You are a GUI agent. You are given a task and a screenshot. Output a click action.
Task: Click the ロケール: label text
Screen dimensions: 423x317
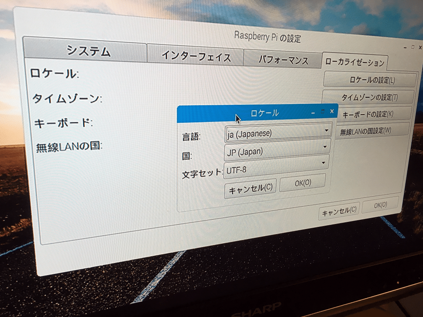54,73
